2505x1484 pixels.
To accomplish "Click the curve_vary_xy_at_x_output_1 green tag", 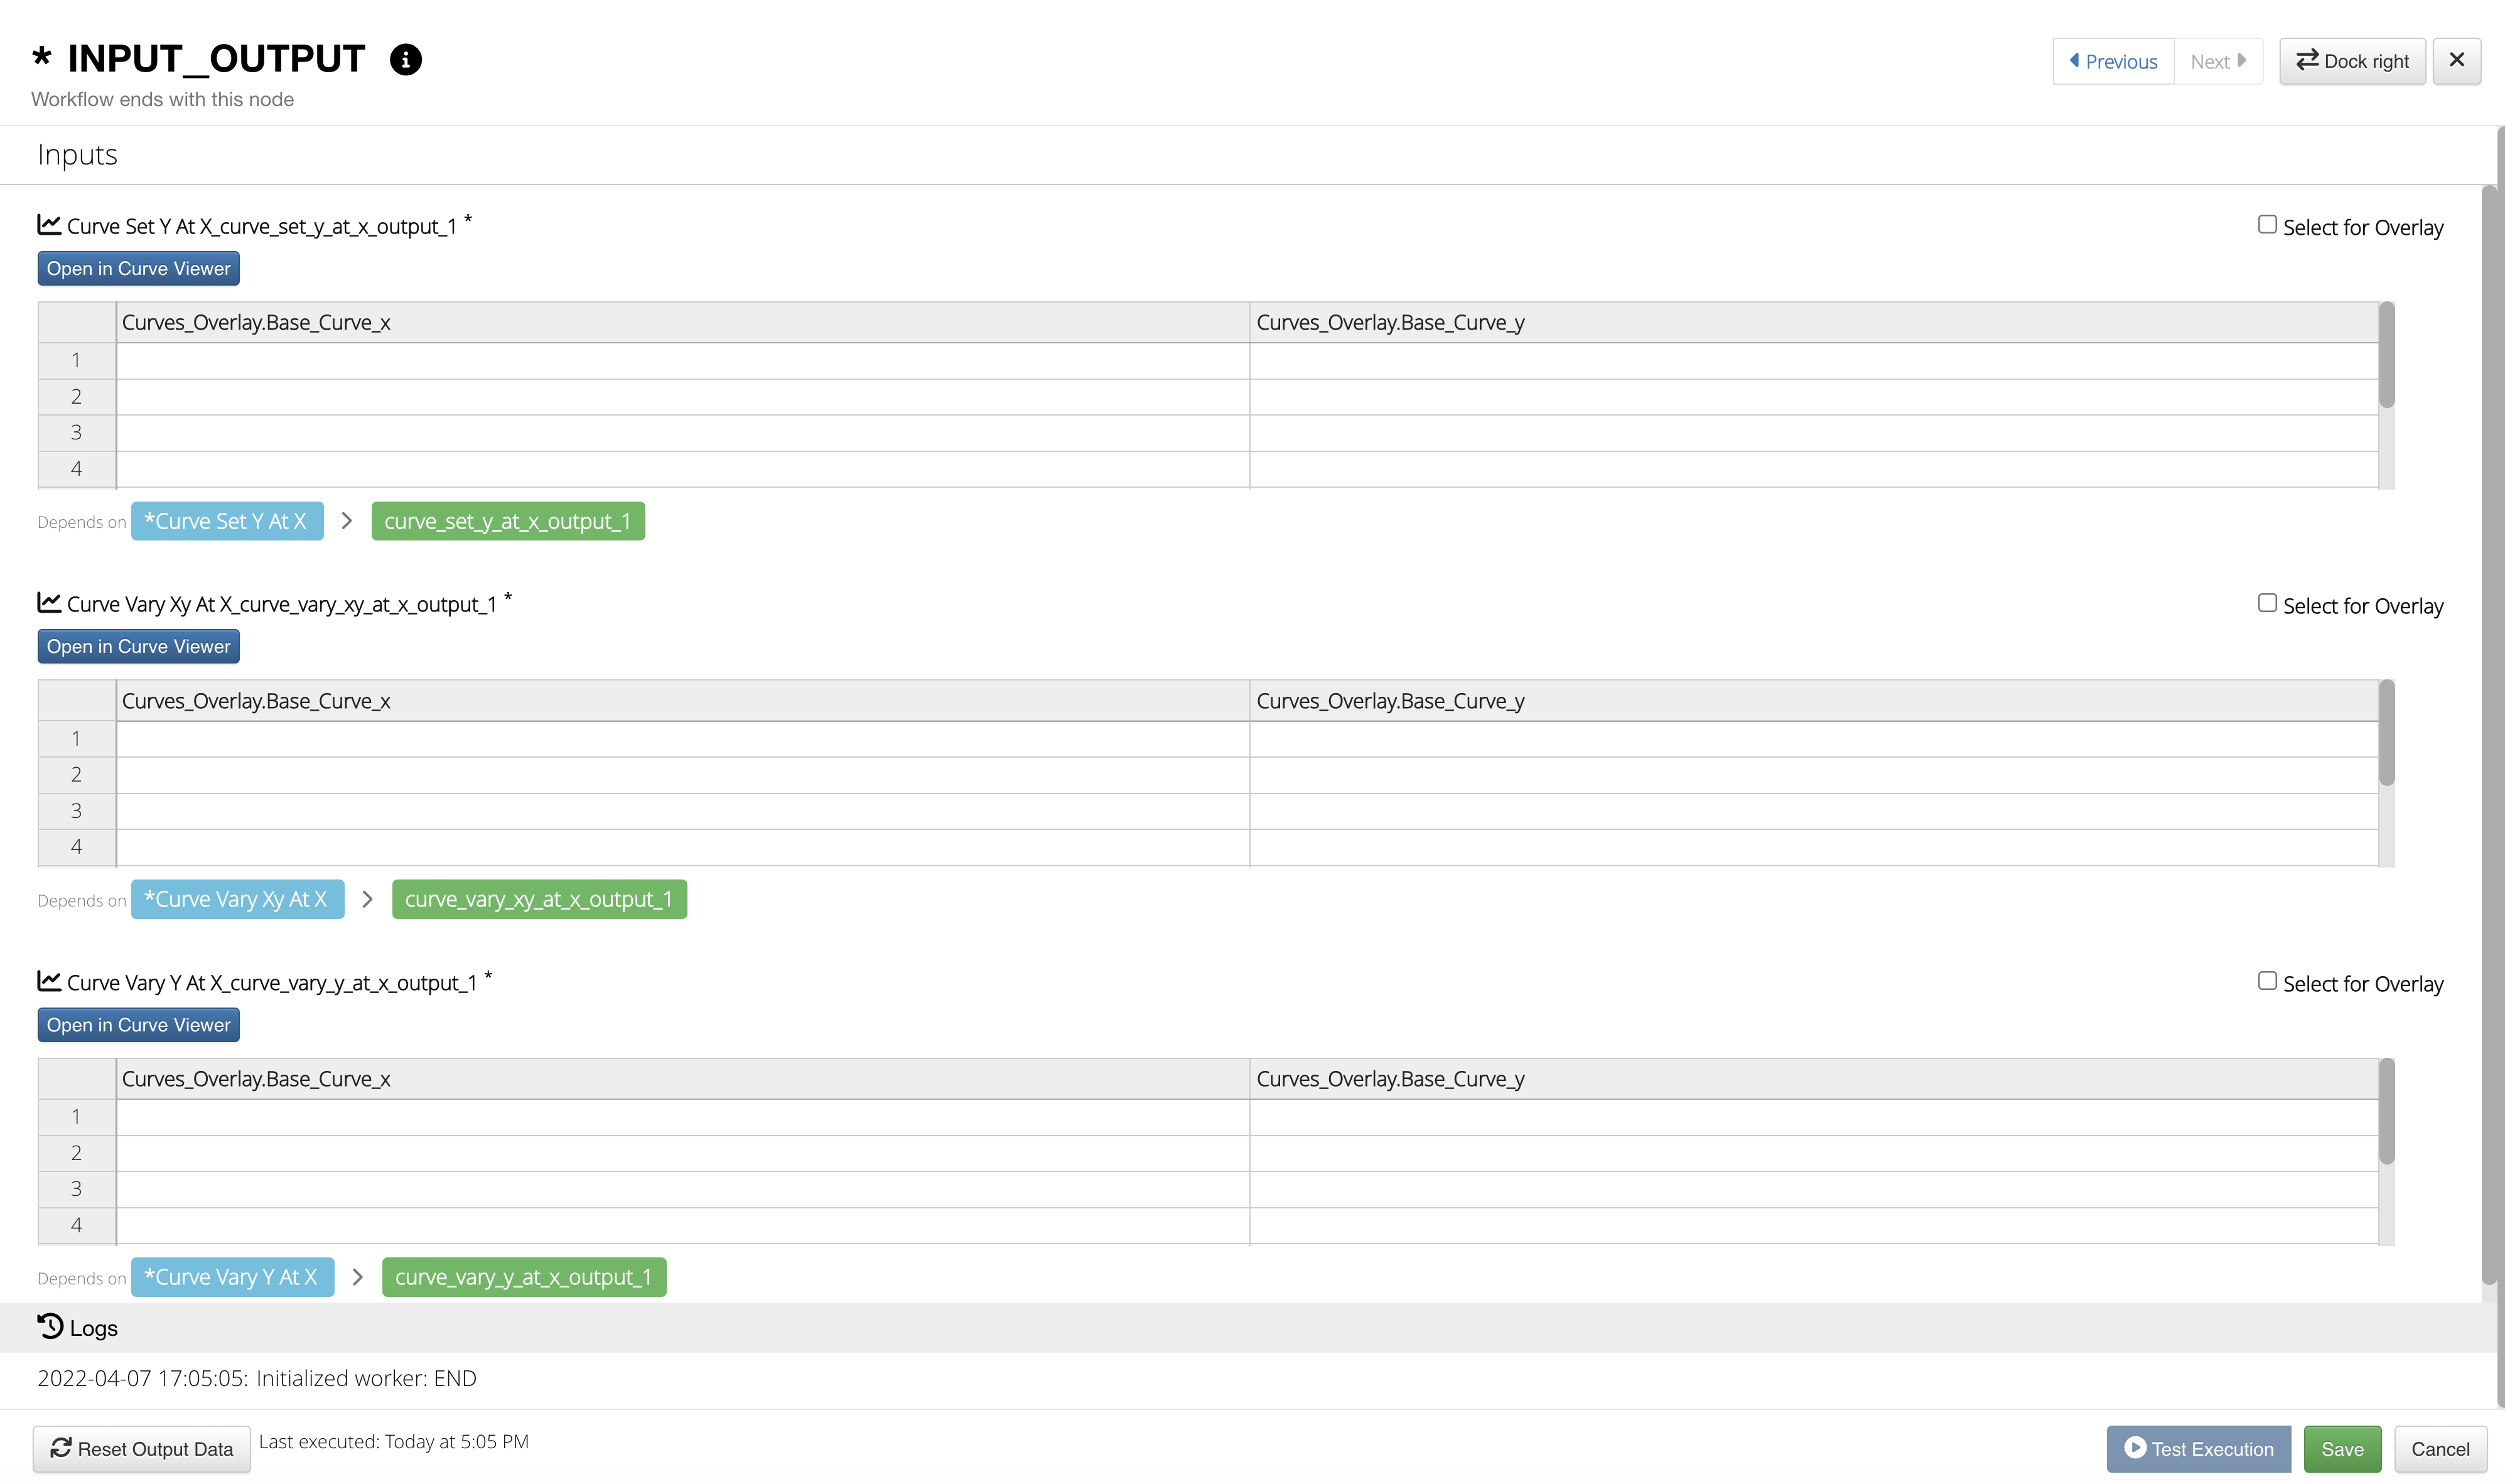I will [539, 899].
